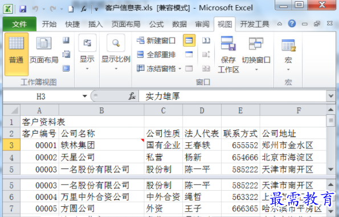Open Custom Views small icon

tap(66, 54)
